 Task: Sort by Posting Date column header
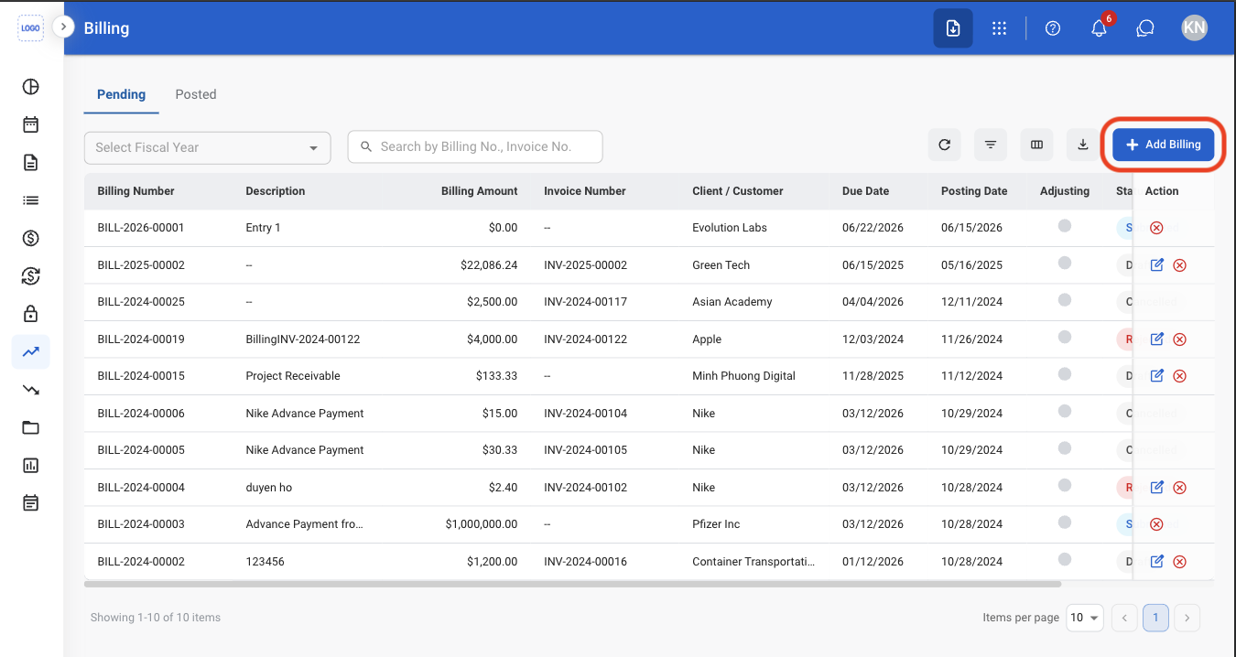point(974,191)
